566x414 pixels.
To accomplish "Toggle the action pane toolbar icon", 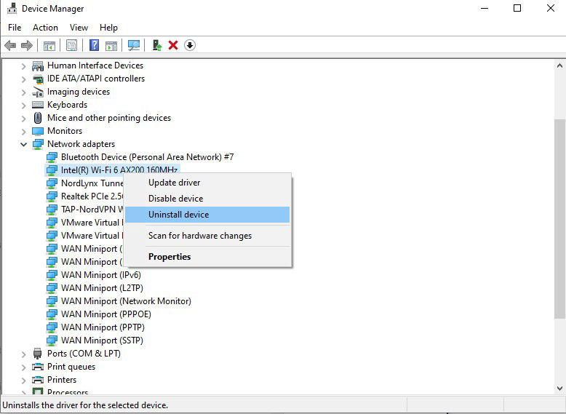I will click(x=111, y=46).
